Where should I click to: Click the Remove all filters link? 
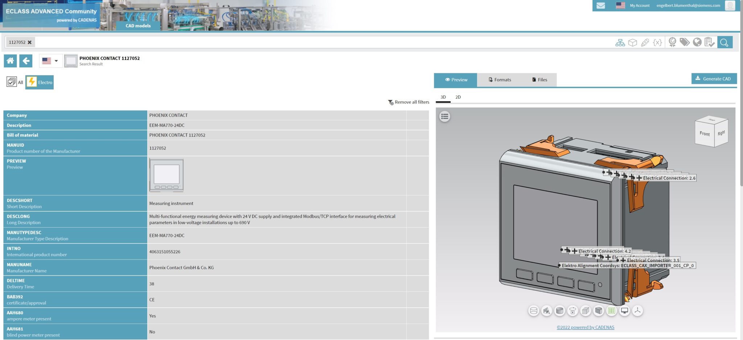coord(408,102)
